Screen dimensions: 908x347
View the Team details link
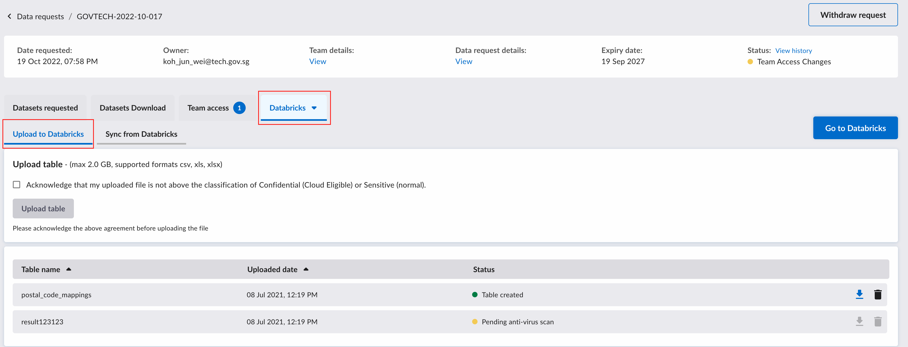(318, 62)
